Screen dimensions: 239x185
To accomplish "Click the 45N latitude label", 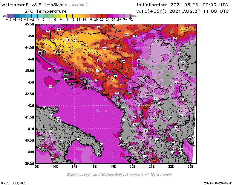I will pyautogui.click(x=31, y=36).
